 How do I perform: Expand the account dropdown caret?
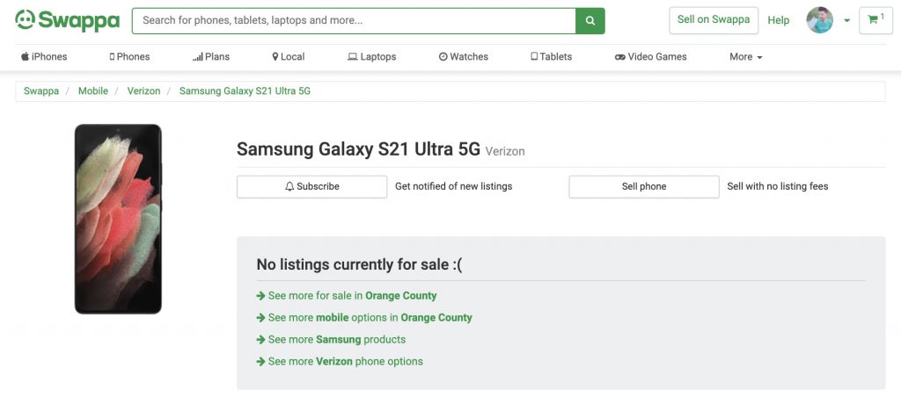(x=846, y=21)
